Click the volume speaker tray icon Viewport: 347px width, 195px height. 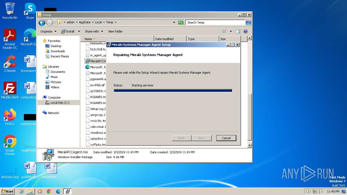(x=308, y=191)
